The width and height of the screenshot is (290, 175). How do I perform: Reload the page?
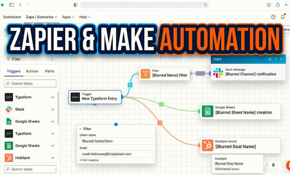[205, 5]
